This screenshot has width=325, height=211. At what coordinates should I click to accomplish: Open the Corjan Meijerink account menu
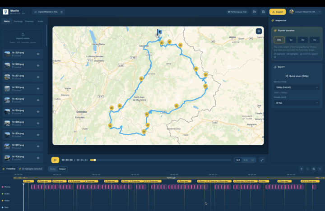[305, 12]
